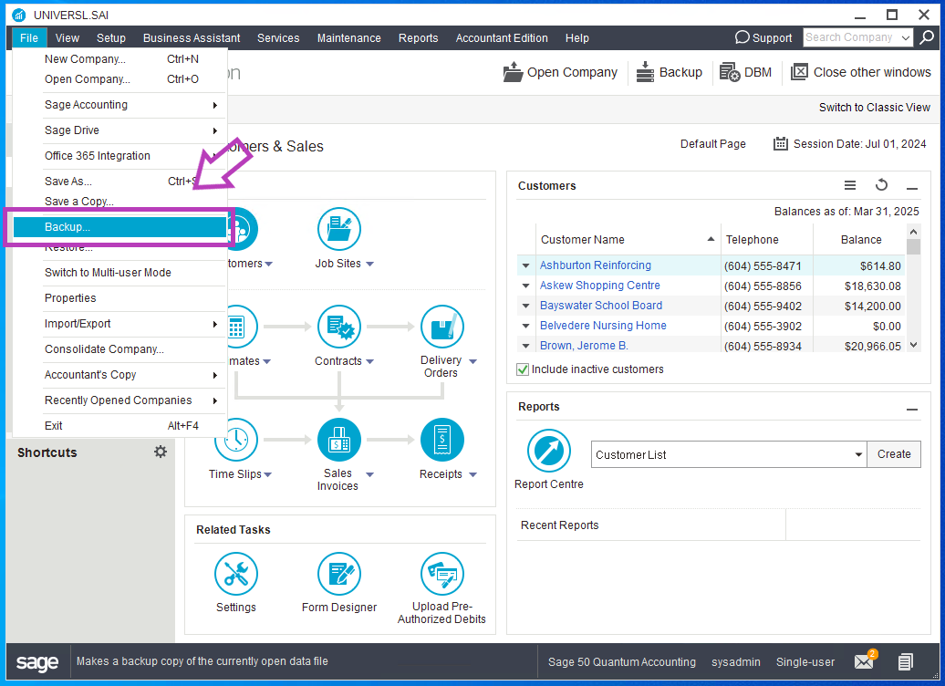Click the Open Company toolbar icon
The width and height of the screenshot is (945, 686).
point(513,72)
